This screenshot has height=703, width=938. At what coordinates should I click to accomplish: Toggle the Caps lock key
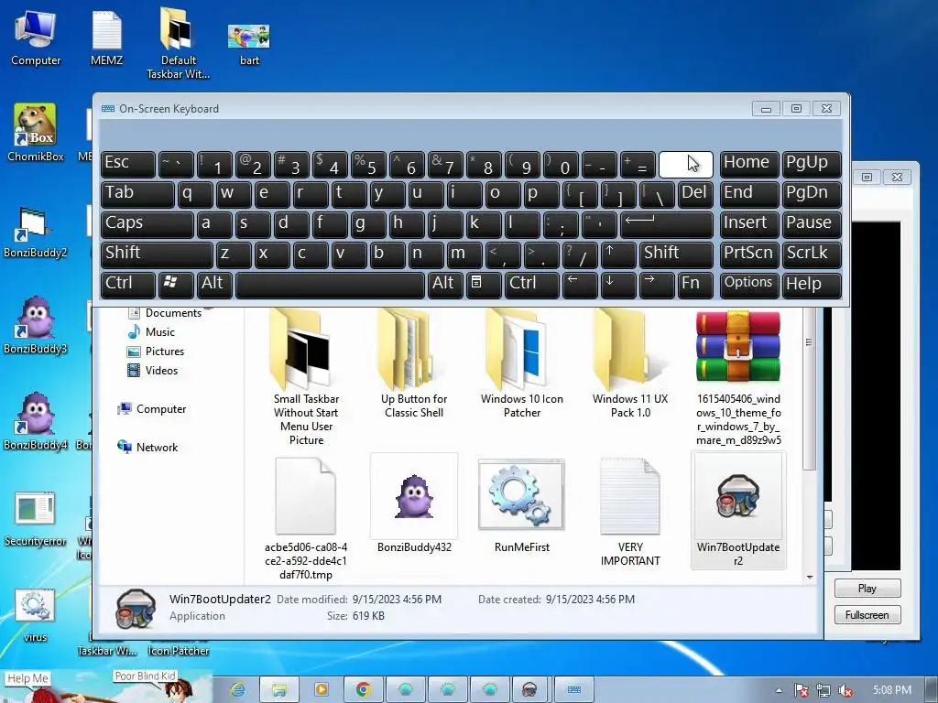(x=147, y=224)
